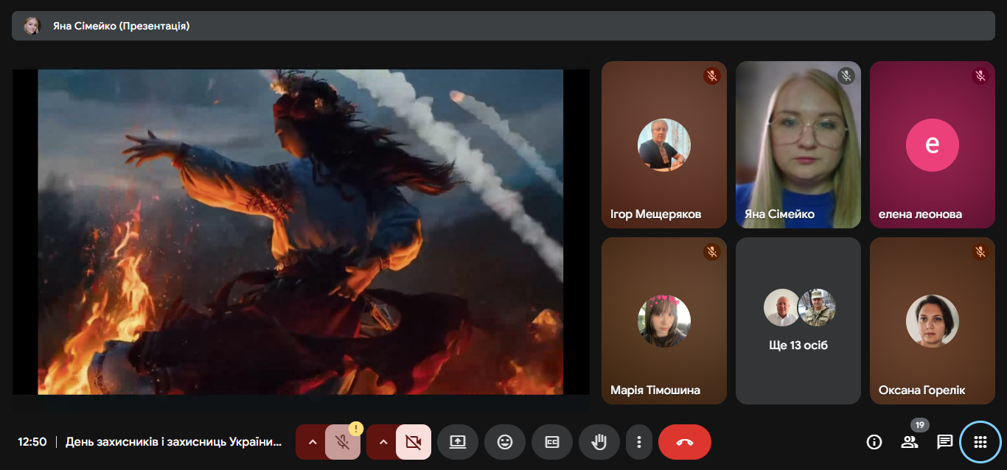1007x470 pixels.
Task: Open the emoji reactions panel
Action: coord(505,442)
